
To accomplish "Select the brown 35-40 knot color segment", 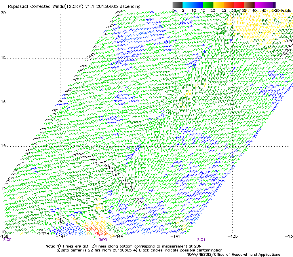I will tap(249, 5).
